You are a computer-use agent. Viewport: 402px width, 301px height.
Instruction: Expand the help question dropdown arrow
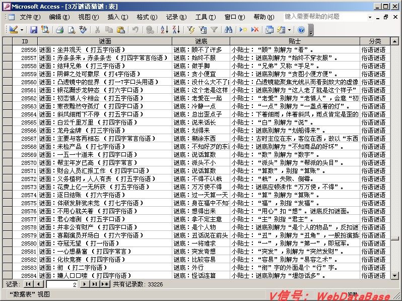370,17
